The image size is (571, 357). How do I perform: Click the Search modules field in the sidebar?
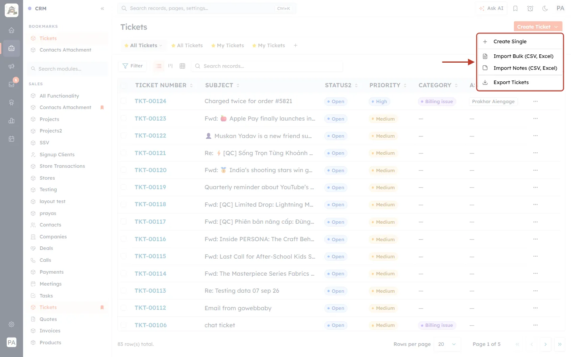click(68, 69)
